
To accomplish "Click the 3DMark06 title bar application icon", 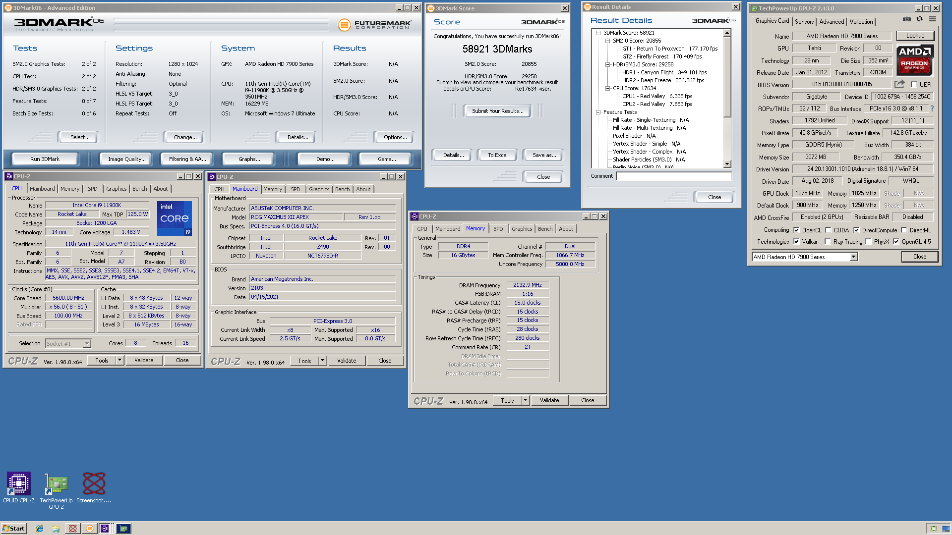I will point(8,8).
